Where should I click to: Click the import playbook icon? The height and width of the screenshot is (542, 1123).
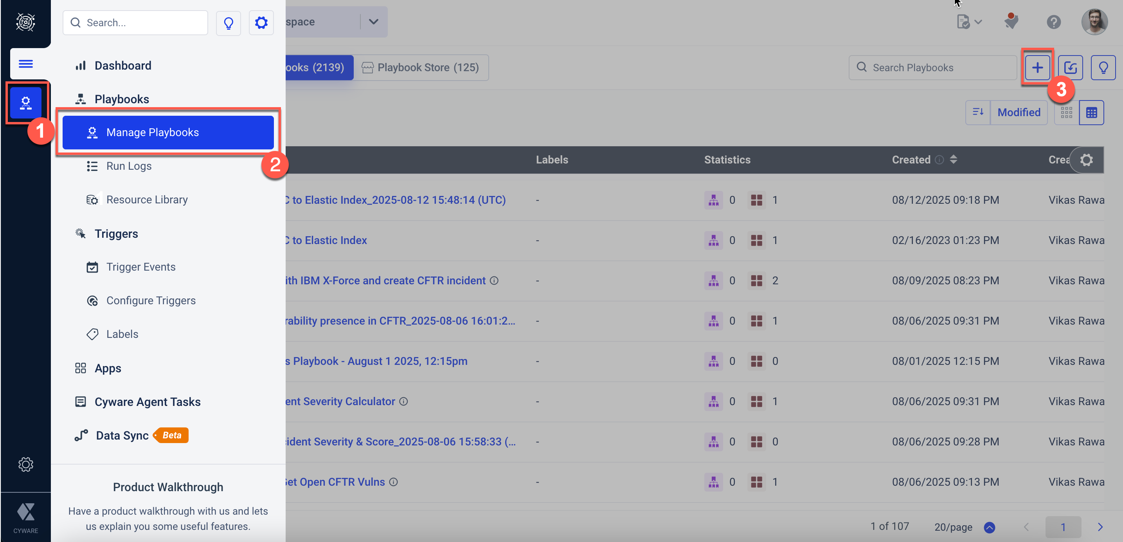[1070, 68]
